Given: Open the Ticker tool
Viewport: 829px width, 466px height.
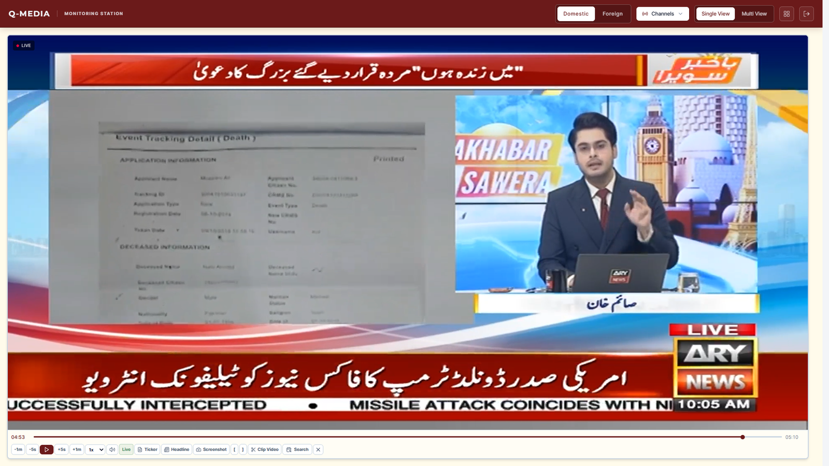Looking at the screenshot, I should point(148,449).
